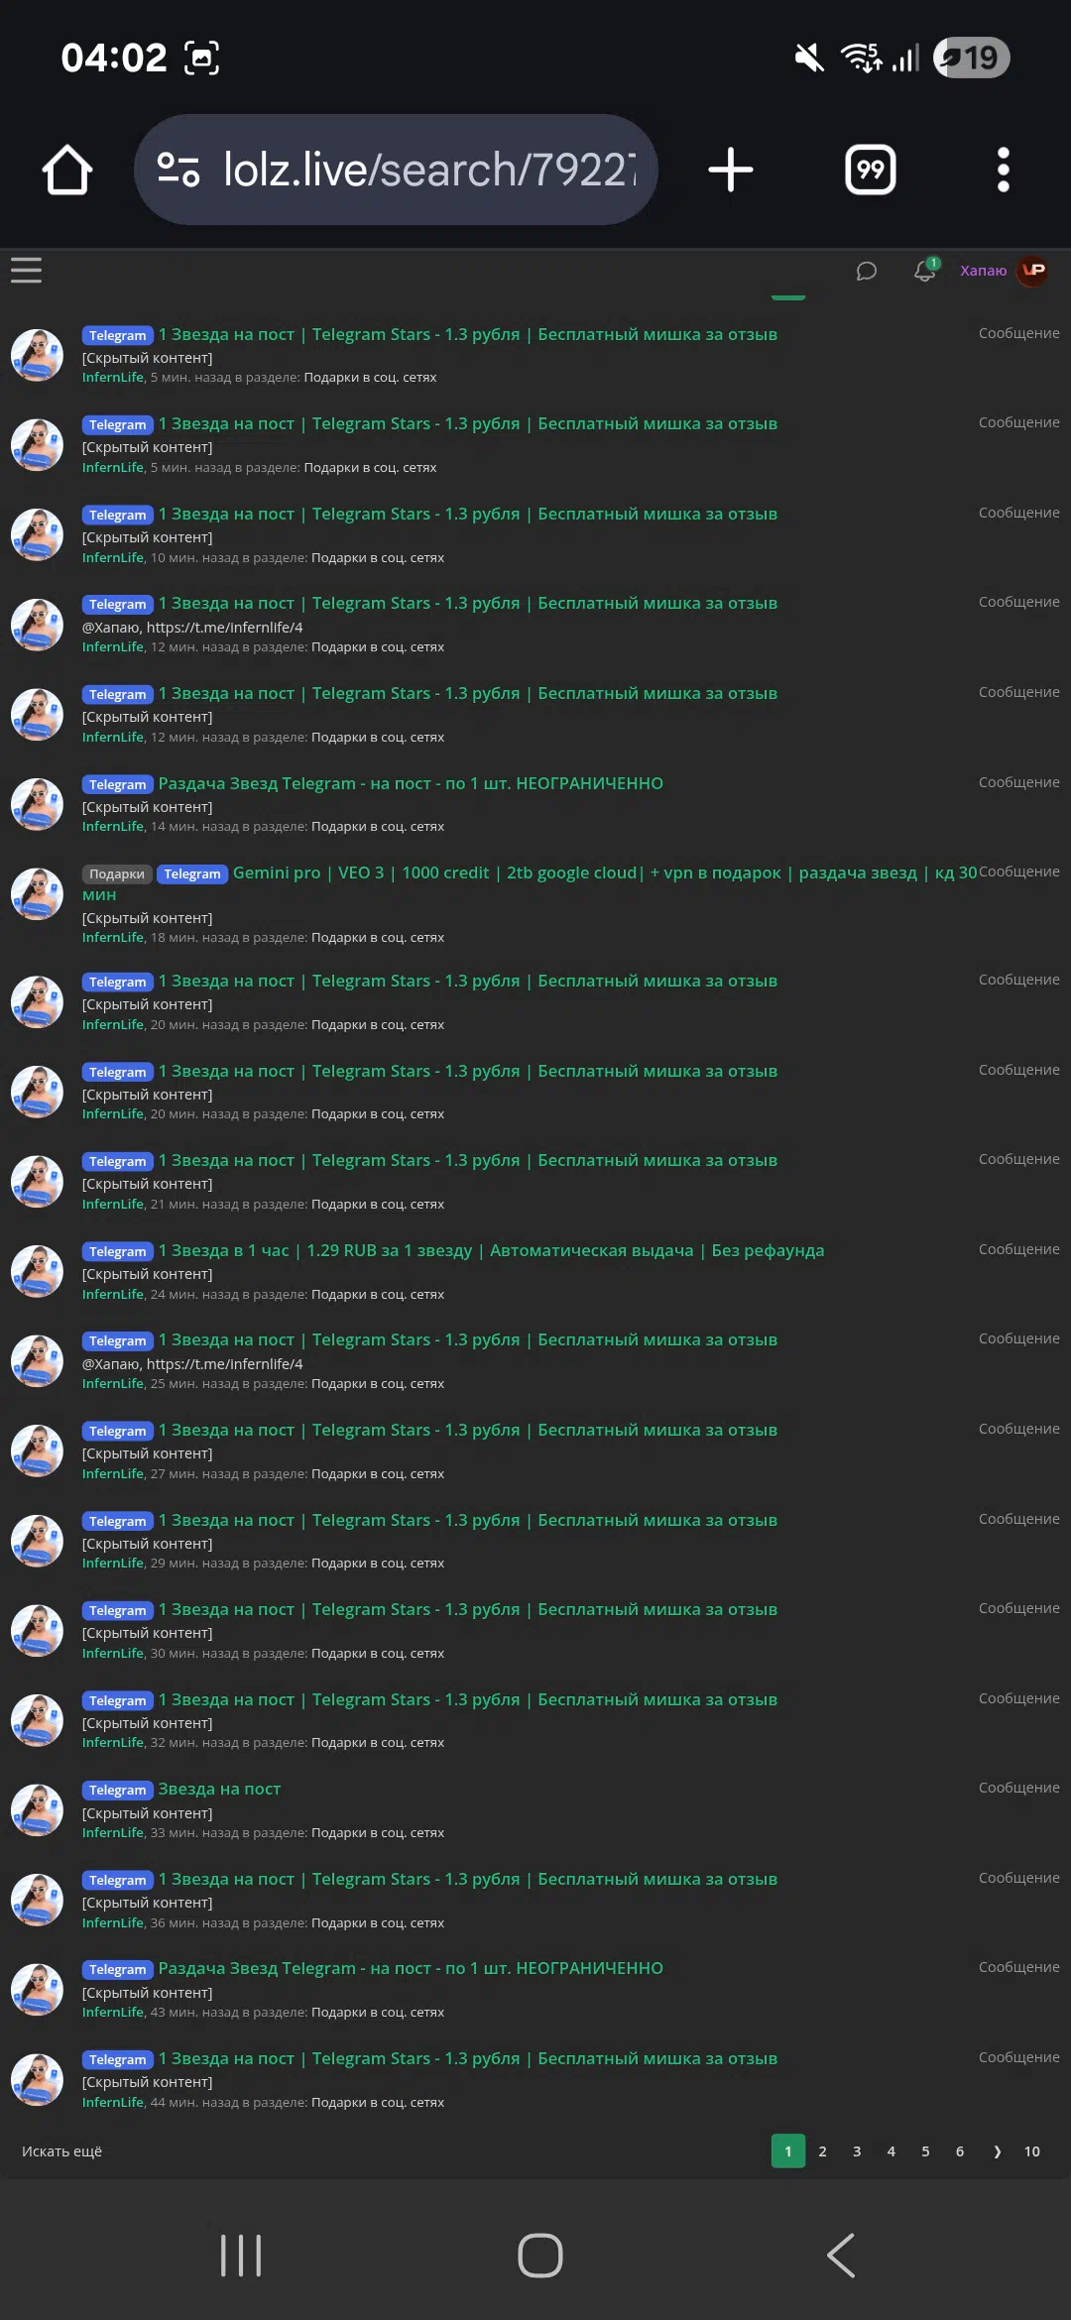This screenshot has height=2320, width=1071.
Task: Open the Хапаю user profile avatar
Action: [1033, 271]
